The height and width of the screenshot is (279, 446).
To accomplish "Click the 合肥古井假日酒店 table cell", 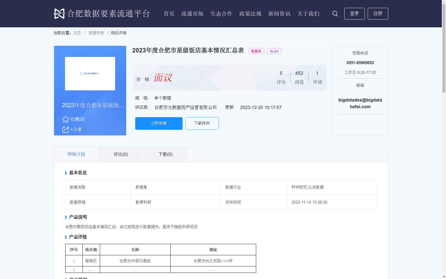I will pos(135,261).
